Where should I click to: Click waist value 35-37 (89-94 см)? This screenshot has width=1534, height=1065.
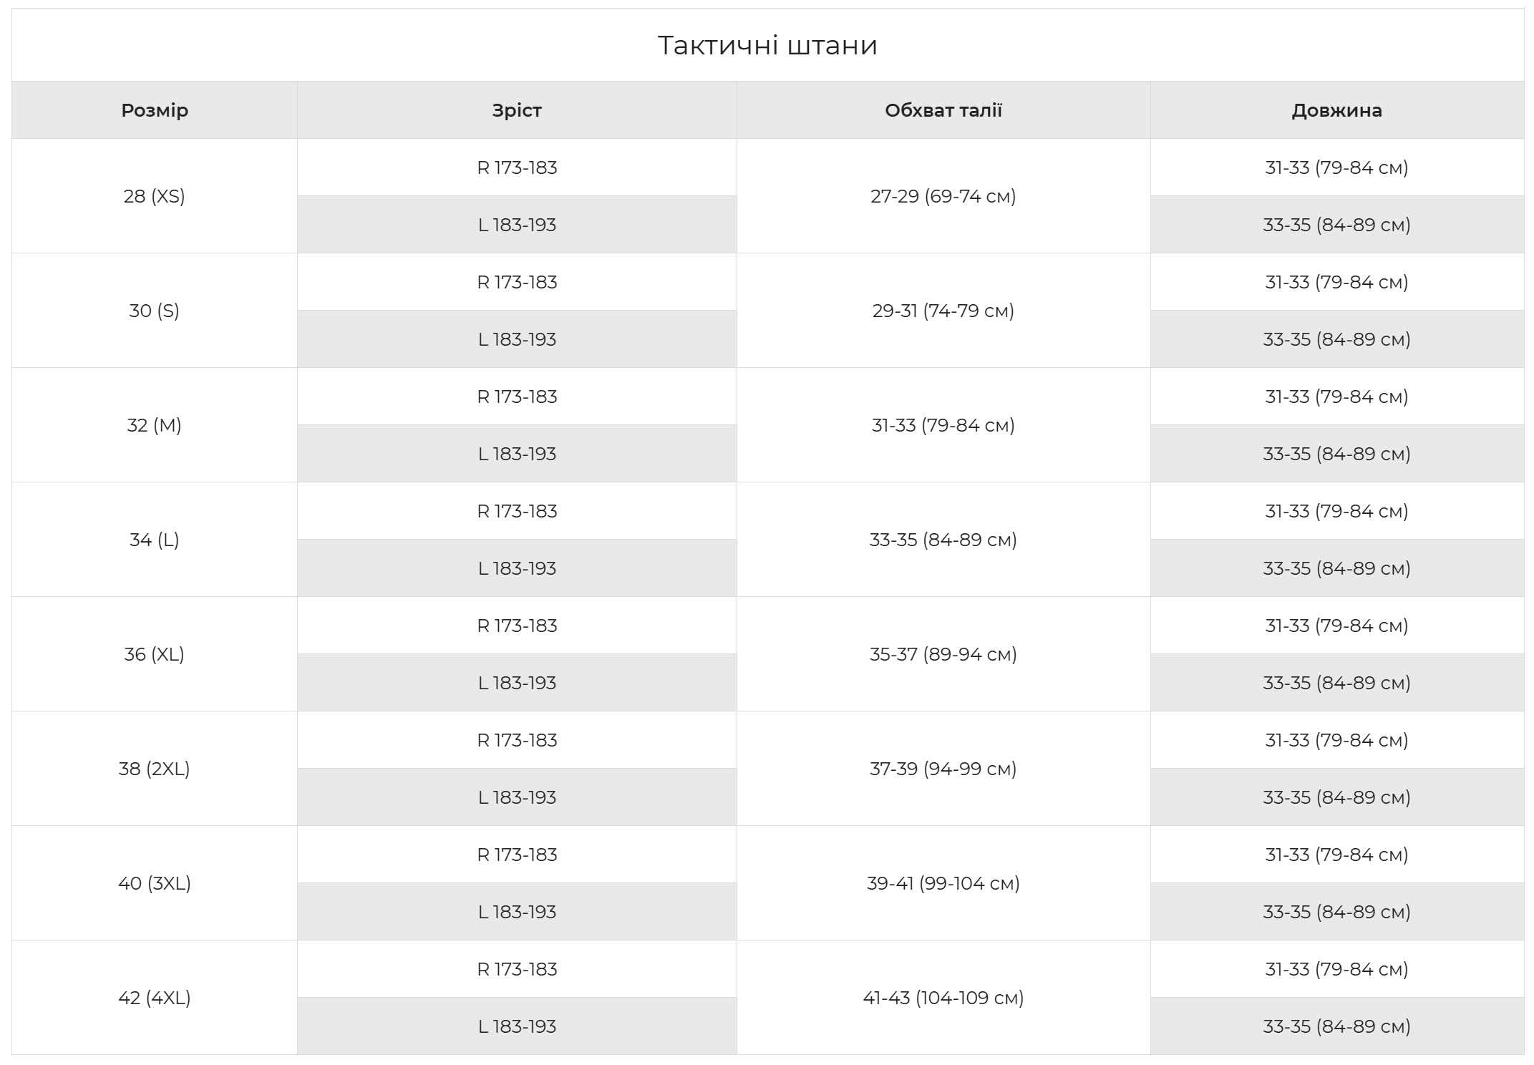943,654
